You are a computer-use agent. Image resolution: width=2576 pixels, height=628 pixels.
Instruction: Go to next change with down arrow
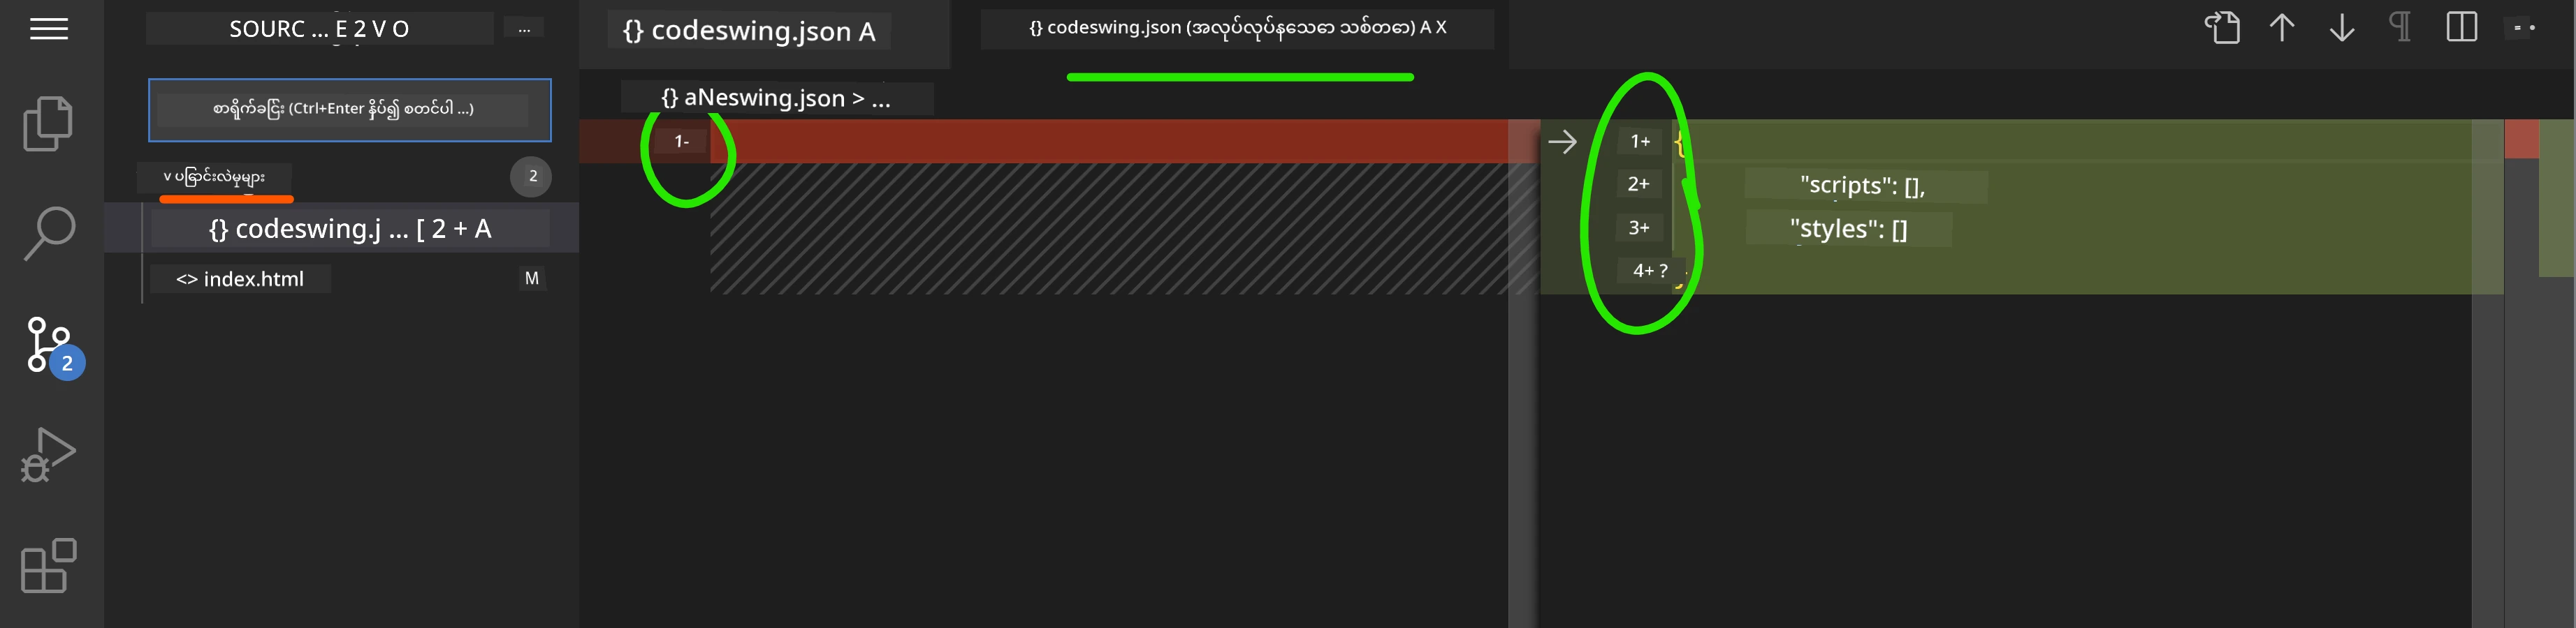tap(2342, 27)
